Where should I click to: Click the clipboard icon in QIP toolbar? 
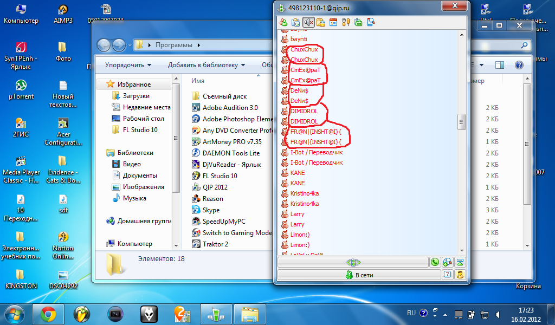[x=295, y=23]
